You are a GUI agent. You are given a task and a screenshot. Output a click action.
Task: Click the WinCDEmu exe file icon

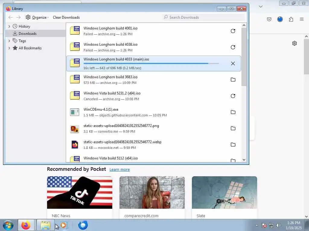tap(75, 112)
